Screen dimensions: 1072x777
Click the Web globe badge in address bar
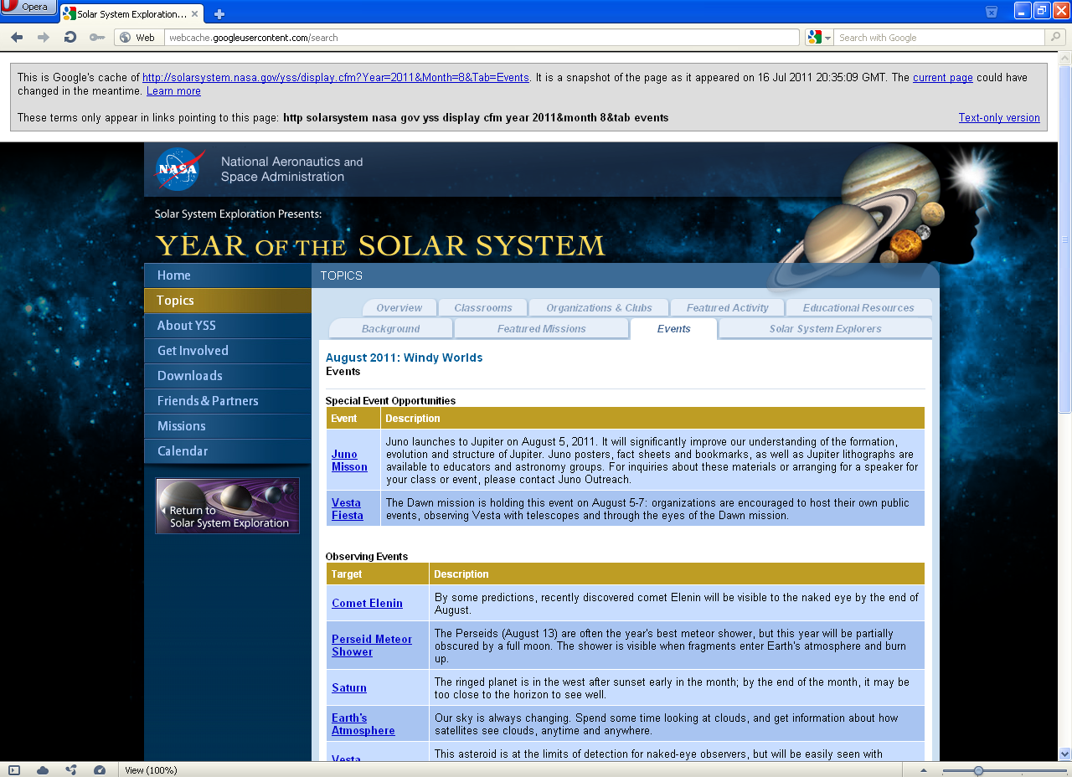coord(138,37)
